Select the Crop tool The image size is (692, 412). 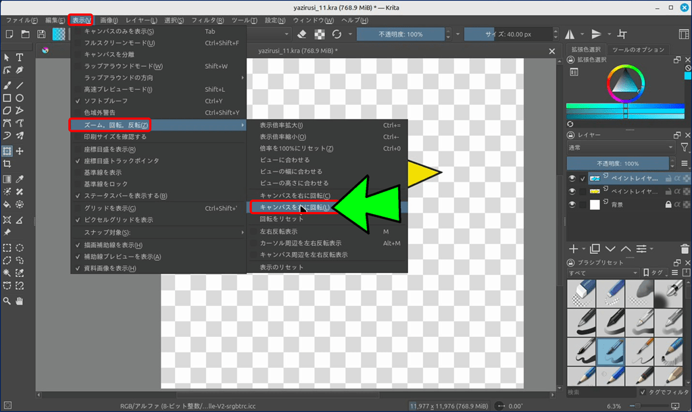[7, 164]
